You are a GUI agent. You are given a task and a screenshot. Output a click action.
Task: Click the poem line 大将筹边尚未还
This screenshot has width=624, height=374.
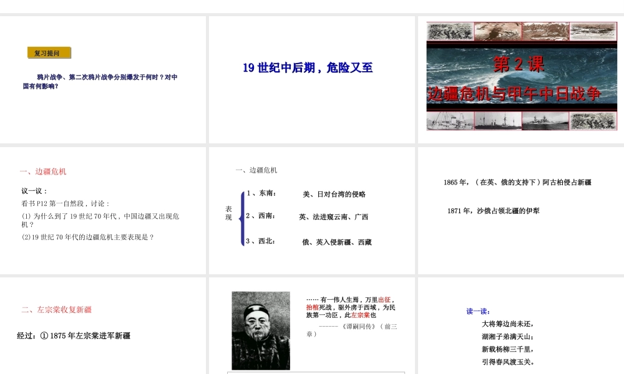tap(507, 324)
